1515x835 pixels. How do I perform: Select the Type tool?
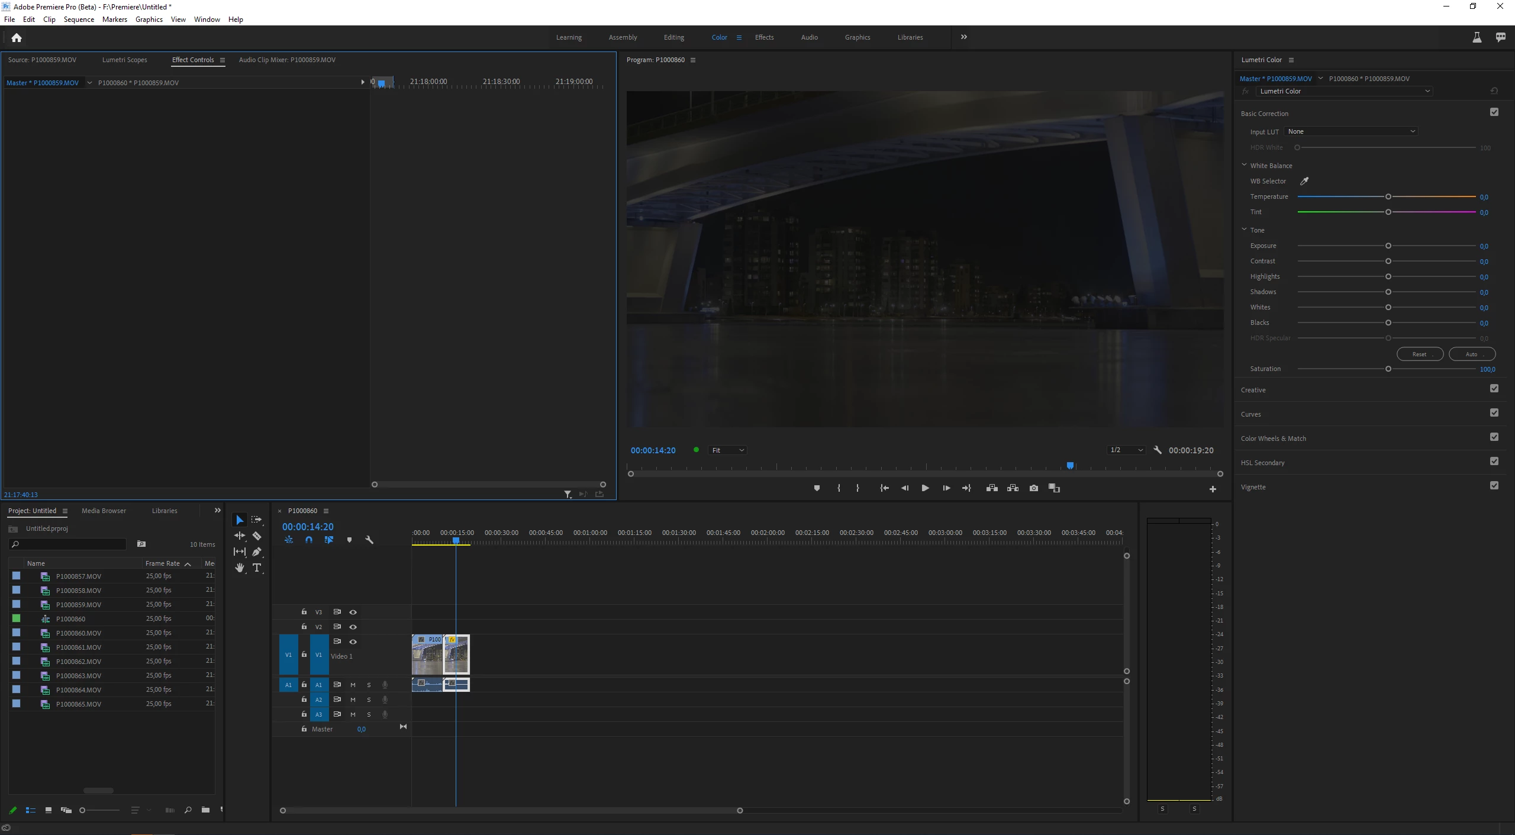point(257,568)
